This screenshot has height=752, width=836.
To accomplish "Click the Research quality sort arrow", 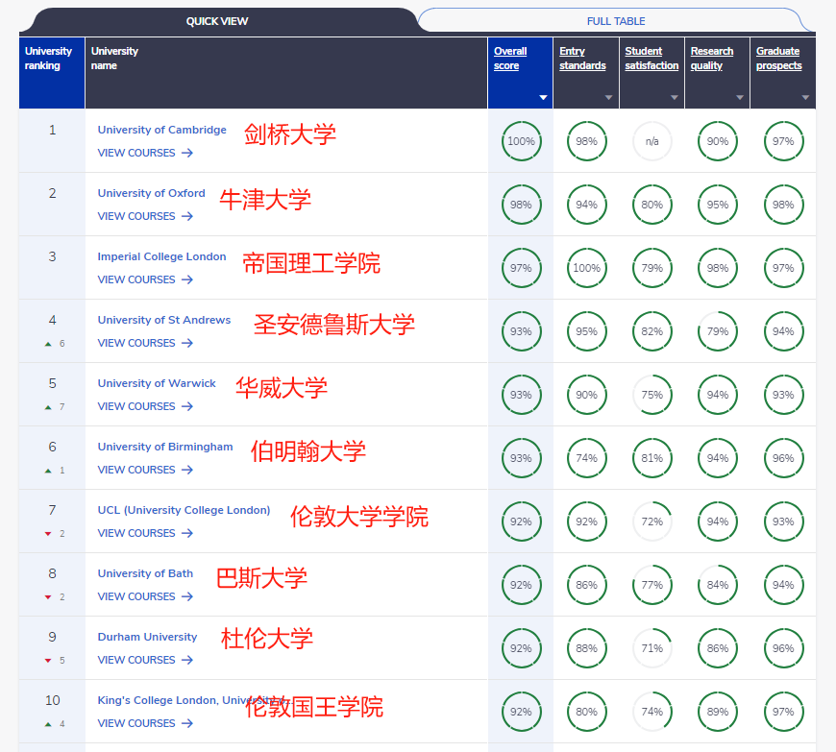I will point(740,98).
